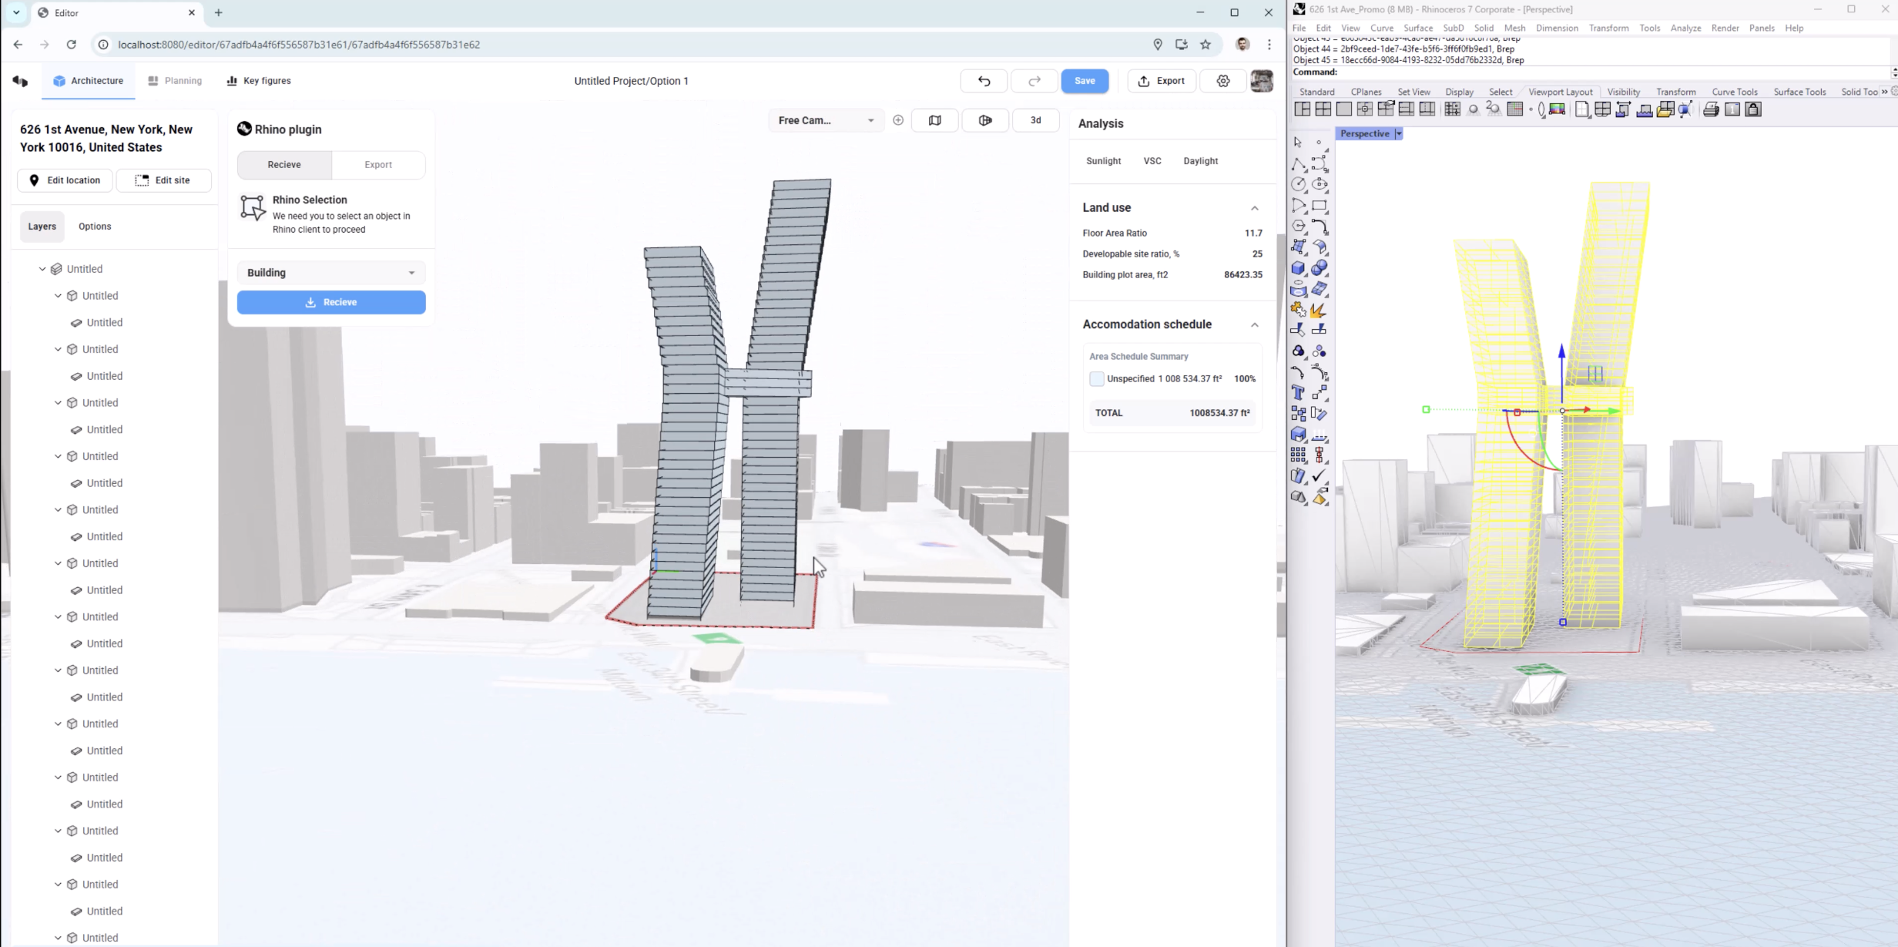Screen dimensions: 1898x947
Task: Pick the Circle tool in Rhino sidebar
Action: coord(1299,185)
